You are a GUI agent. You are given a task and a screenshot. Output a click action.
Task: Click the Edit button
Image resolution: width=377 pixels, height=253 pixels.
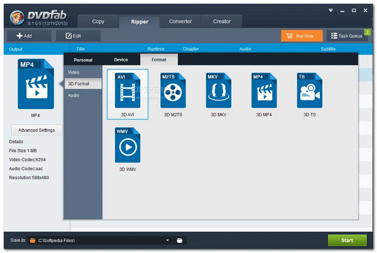[x=78, y=36]
